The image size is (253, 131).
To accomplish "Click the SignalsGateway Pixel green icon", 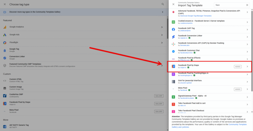I will pos(173,97).
